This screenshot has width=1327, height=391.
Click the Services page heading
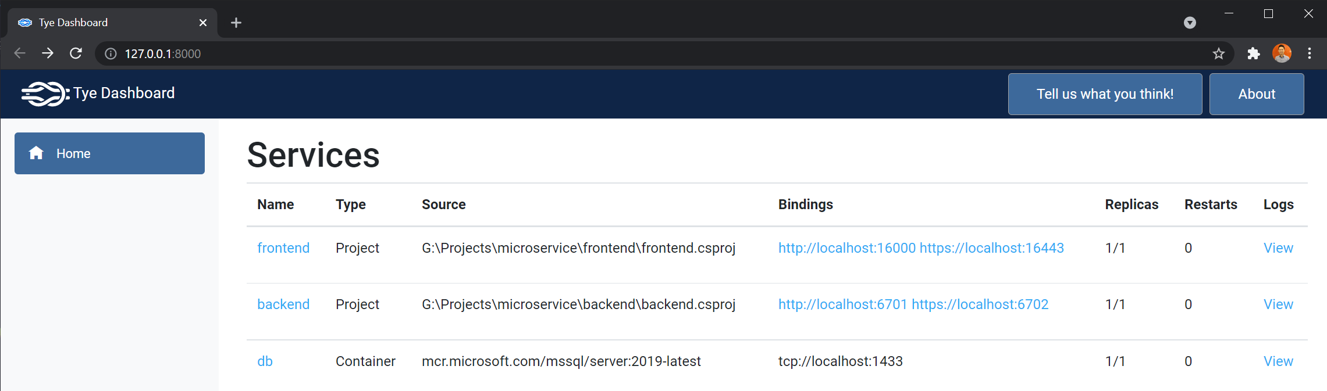313,155
